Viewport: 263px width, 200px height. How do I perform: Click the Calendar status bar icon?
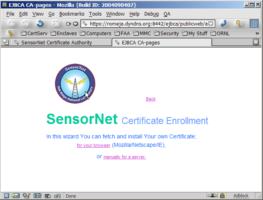tap(48, 196)
